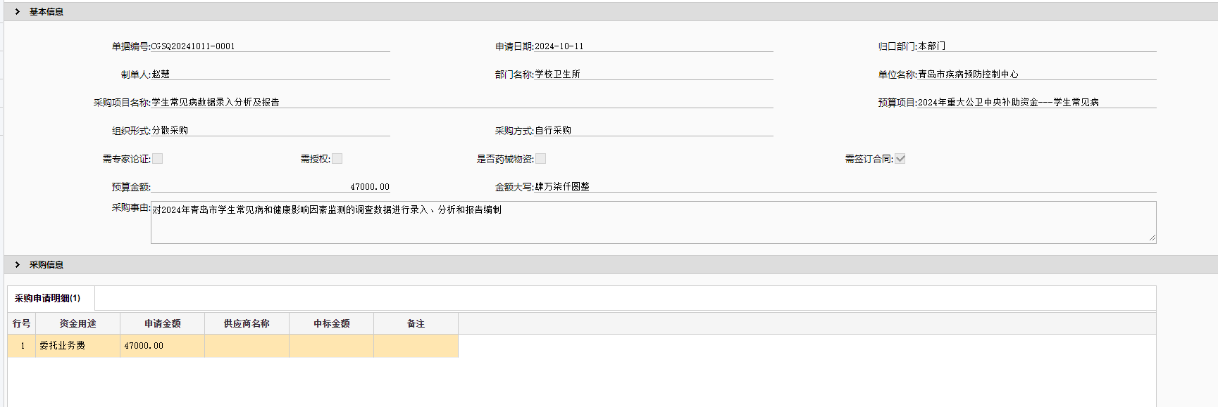Click the 供应商名称 column header
This screenshot has height=407, width=1218.
(x=247, y=323)
